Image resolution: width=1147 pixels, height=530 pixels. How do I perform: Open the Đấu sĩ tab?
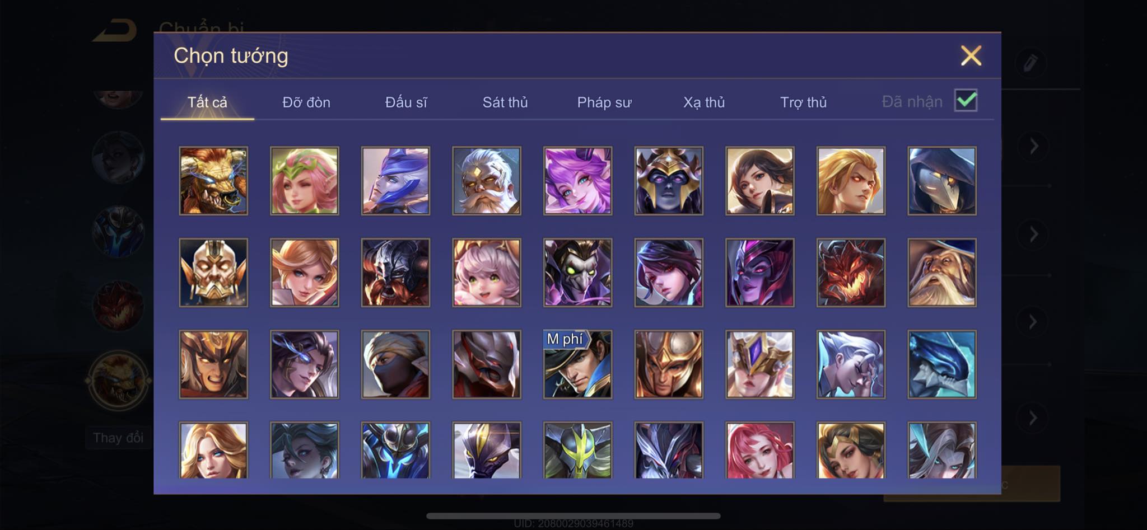[406, 102]
